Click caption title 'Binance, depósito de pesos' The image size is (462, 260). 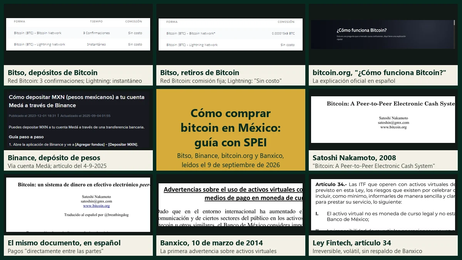coord(54,158)
